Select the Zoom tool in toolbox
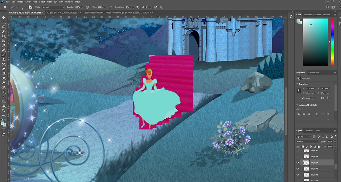Image resolution: width=341 pixels, height=182 pixels. tap(3, 110)
